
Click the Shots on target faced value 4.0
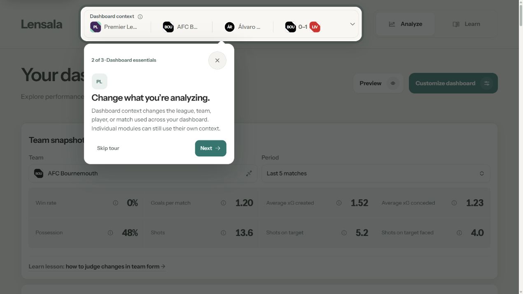(477, 233)
